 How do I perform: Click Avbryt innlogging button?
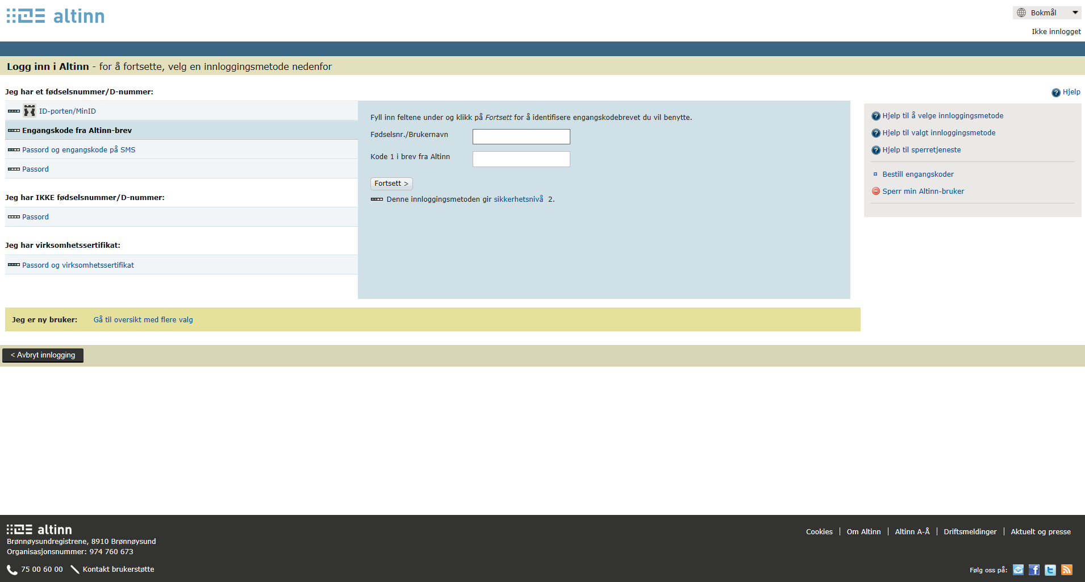point(43,355)
